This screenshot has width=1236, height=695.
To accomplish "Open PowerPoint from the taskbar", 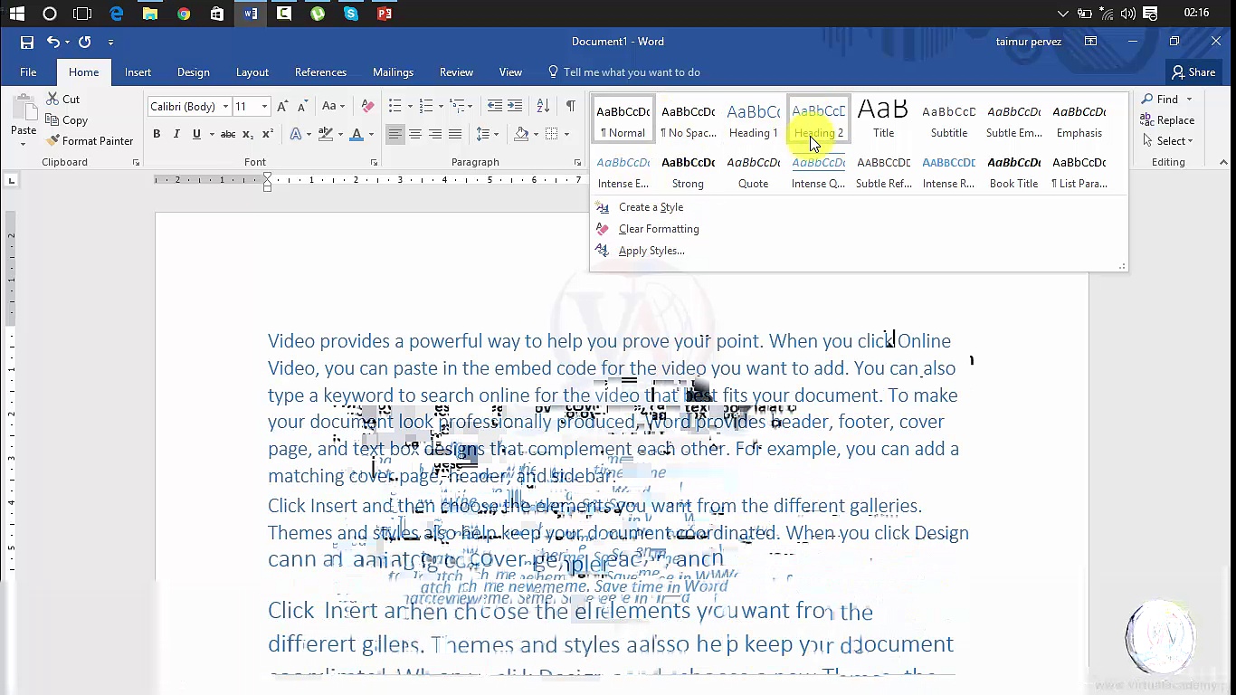I will click(x=385, y=14).
